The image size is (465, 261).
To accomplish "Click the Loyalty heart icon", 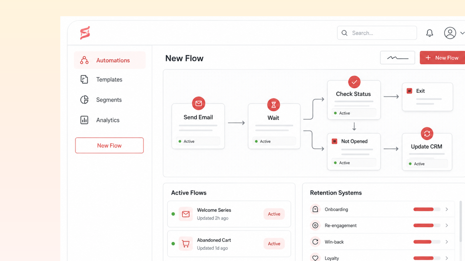I will [315, 258].
